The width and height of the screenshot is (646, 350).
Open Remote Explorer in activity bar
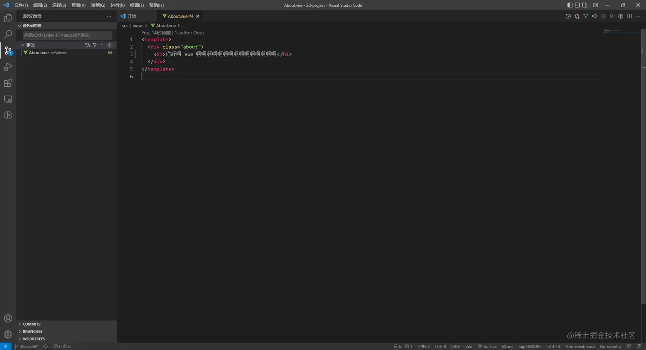[8, 99]
